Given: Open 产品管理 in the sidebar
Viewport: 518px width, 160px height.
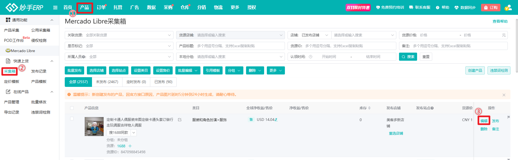Looking at the screenshot, I should click(12, 102).
